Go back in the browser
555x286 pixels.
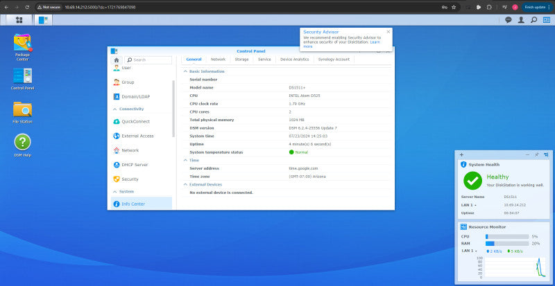tap(6, 7)
